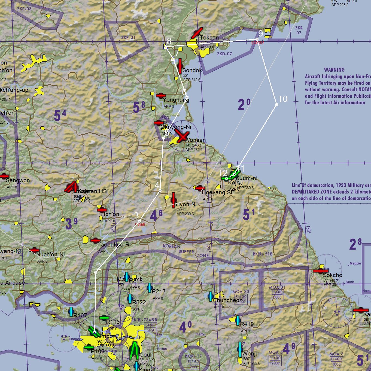The image size is (371, 371).
Task: Select the Wonsan airbase marker
Action: coord(182,136)
